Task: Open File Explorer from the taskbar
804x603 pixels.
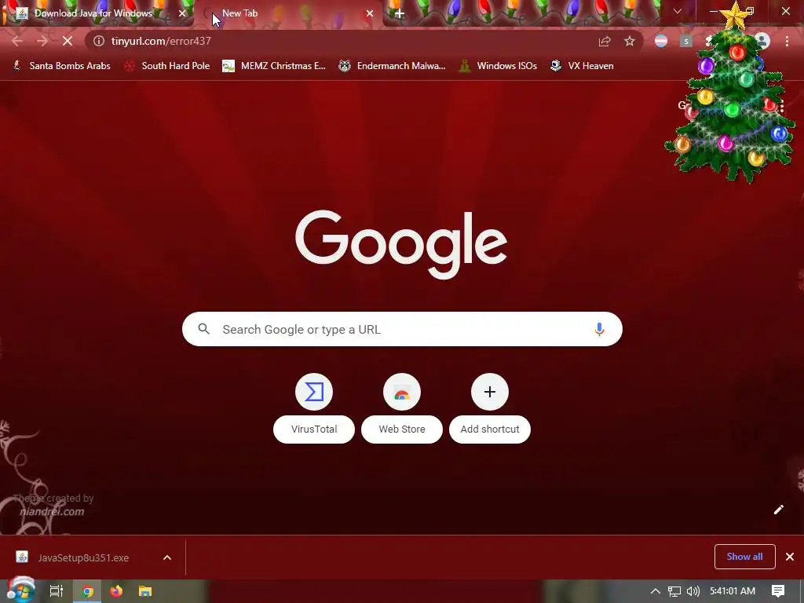Action: tap(145, 591)
